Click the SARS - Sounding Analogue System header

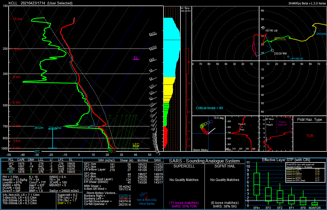click(x=204, y=161)
